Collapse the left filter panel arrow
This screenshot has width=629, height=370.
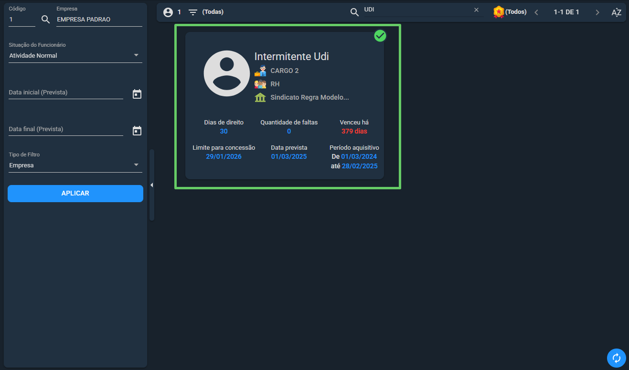151,185
